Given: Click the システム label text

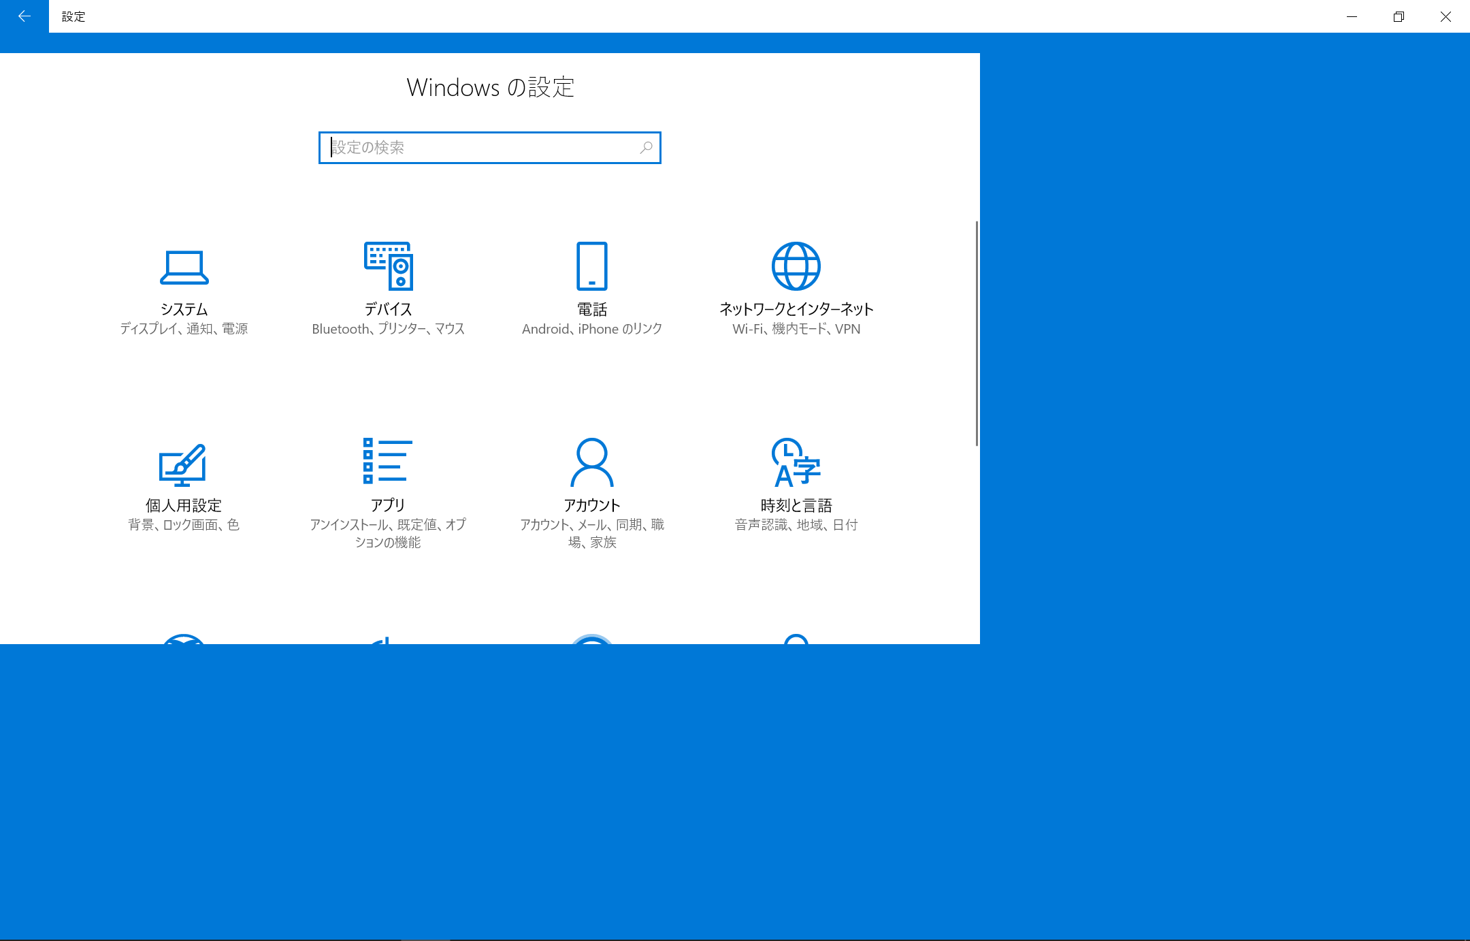Looking at the screenshot, I should click(x=184, y=309).
